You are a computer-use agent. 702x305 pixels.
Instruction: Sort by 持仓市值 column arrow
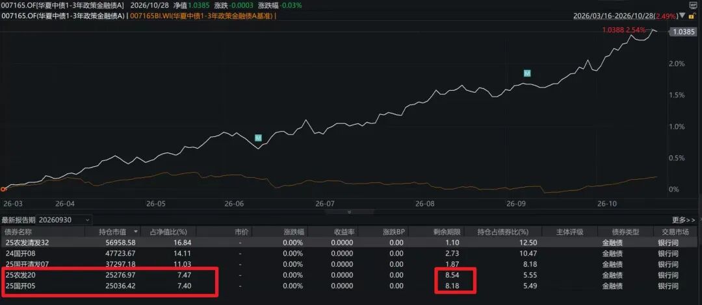tap(136, 232)
